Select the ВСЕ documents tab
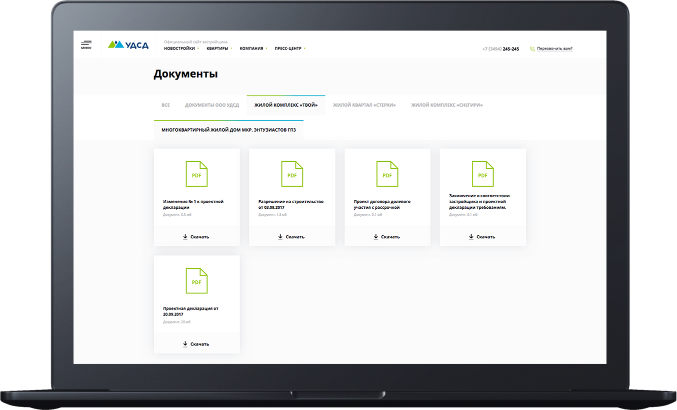677x410 pixels. pyautogui.click(x=165, y=105)
